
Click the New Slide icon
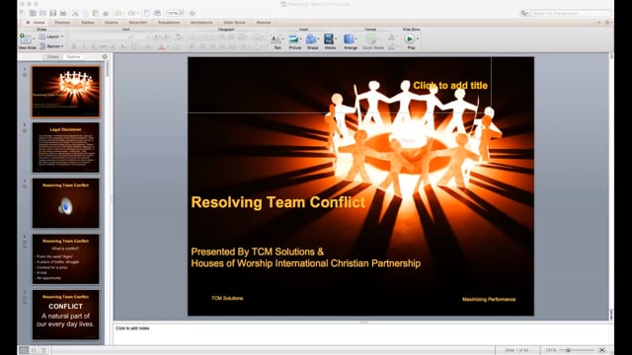point(25,39)
